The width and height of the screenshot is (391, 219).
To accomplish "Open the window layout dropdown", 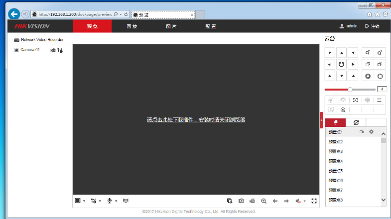I will click(x=80, y=201).
